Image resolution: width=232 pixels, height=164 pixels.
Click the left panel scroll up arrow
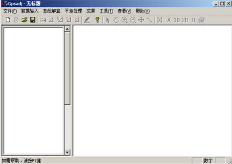(x=67, y=29)
